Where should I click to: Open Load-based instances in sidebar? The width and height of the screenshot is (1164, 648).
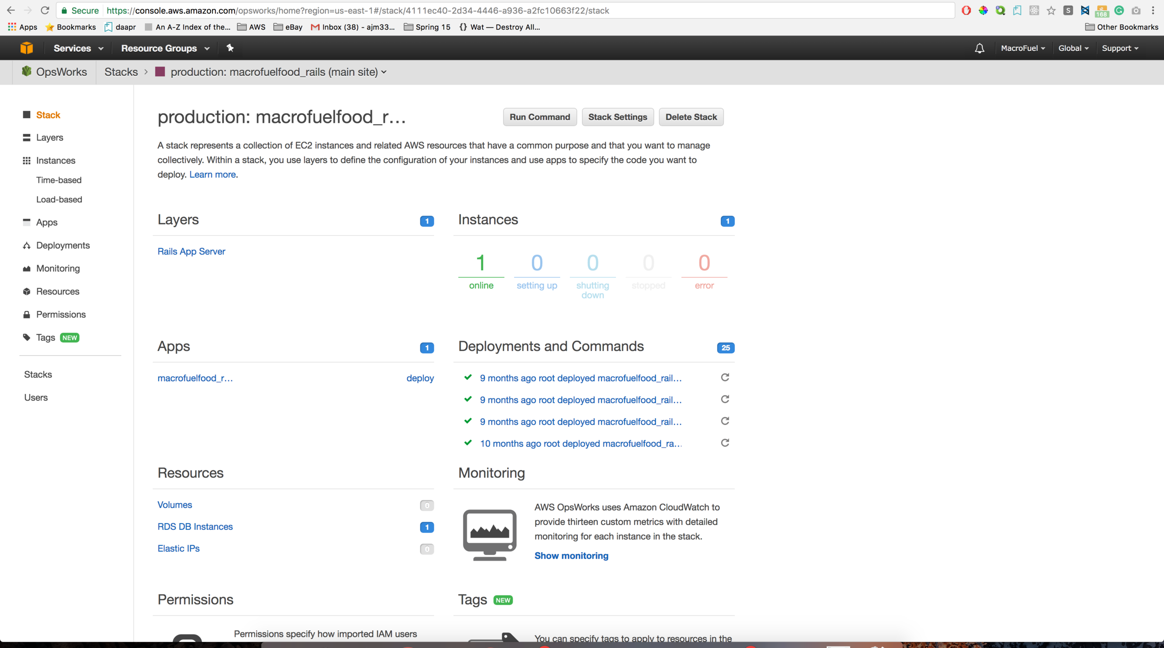pos(59,199)
